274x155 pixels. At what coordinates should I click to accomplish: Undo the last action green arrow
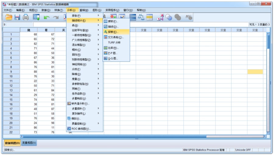(x=47, y=17)
